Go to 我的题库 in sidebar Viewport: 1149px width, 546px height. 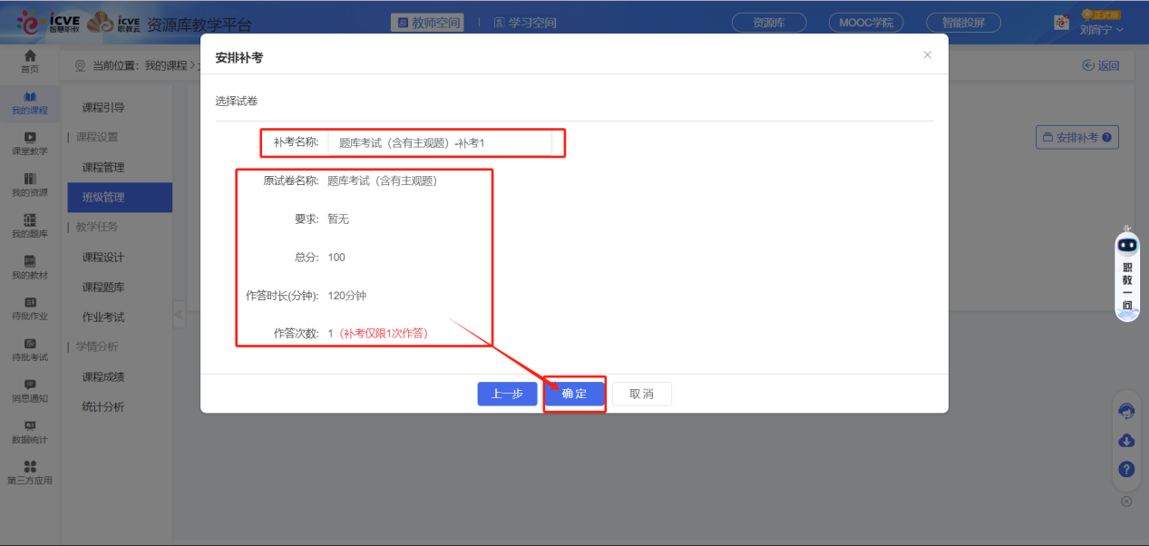30,226
